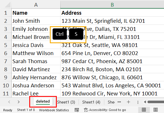Select the Joshua Anderson cell

click(x=36, y=85)
